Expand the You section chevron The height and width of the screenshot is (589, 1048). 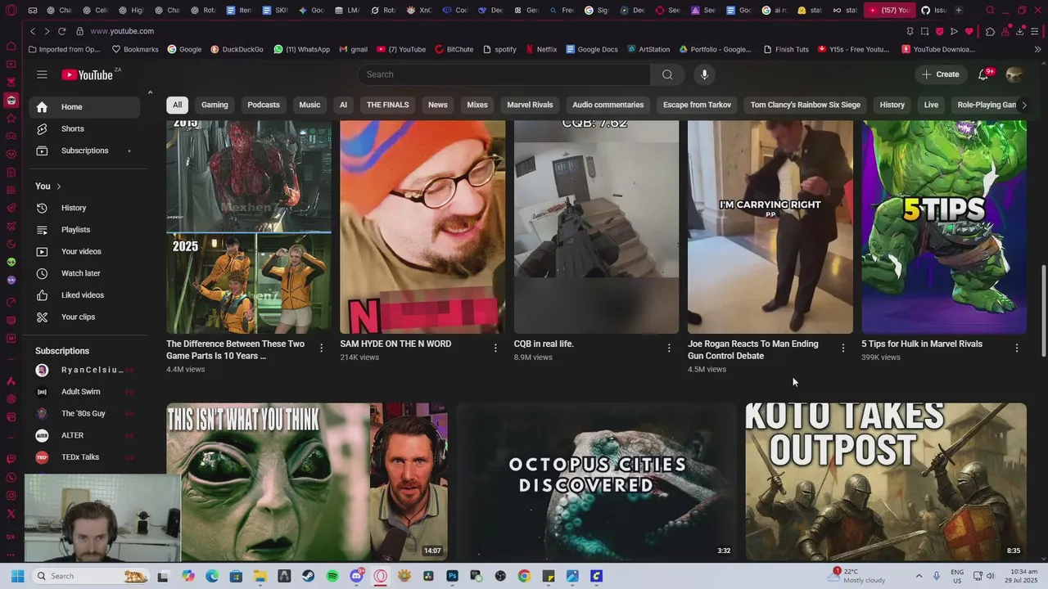[x=58, y=187]
